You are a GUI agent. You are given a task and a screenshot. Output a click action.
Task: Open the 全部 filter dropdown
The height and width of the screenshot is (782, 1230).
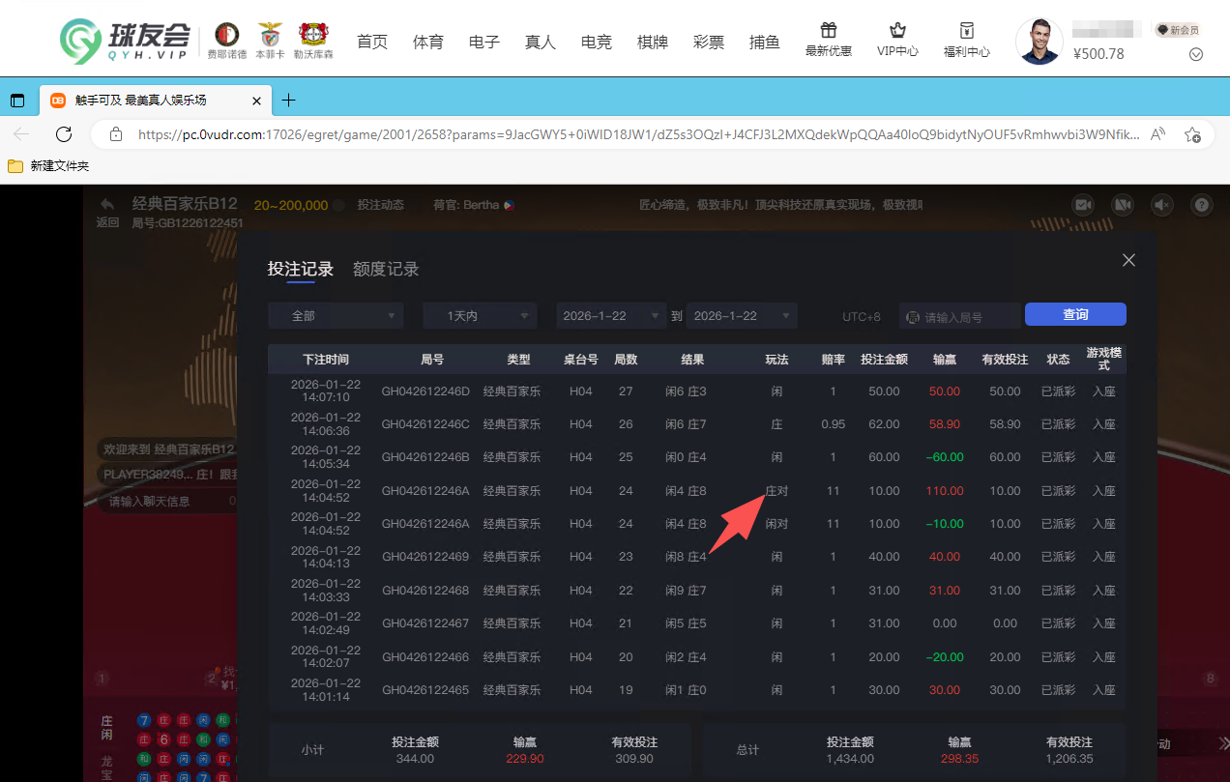click(336, 315)
